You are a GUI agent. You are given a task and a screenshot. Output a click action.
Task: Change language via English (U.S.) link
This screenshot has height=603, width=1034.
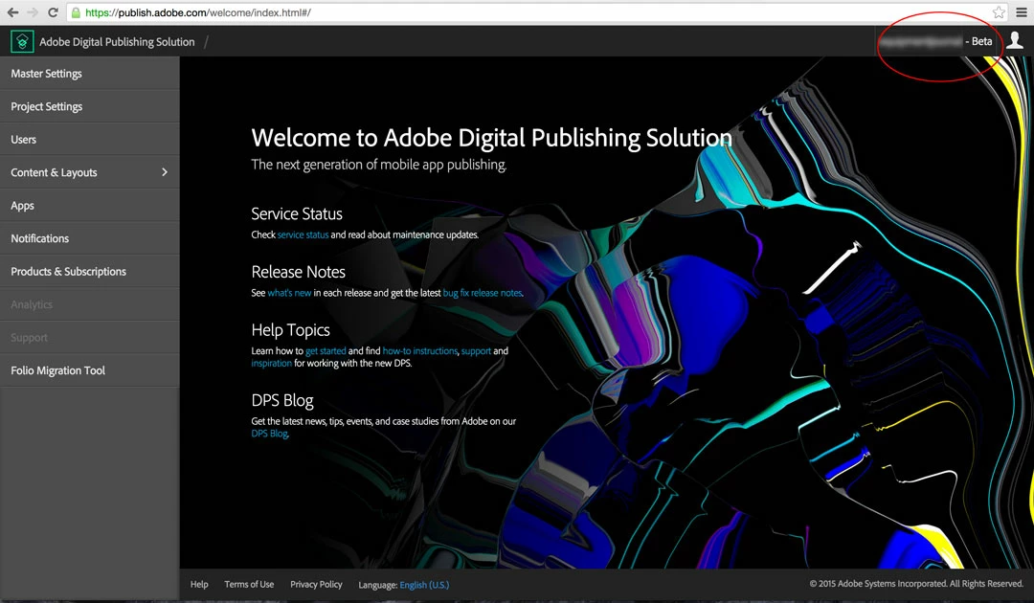(x=424, y=585)
